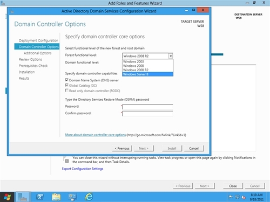The height and width of the screenshot is (202, 270).
Task: Click the DSRM Password input field
Action: pos(147,107)
